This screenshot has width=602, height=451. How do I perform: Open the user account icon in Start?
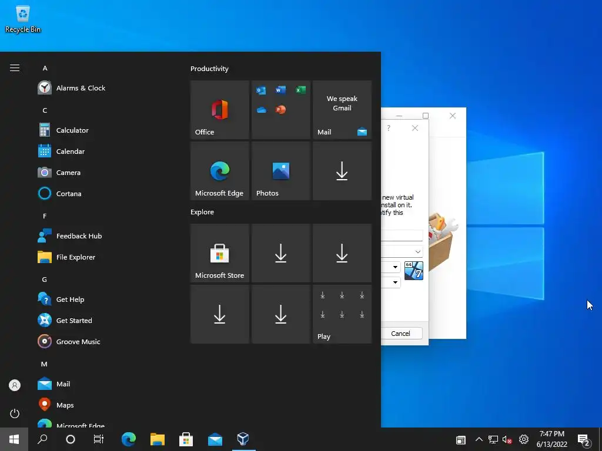coord(15,385)
